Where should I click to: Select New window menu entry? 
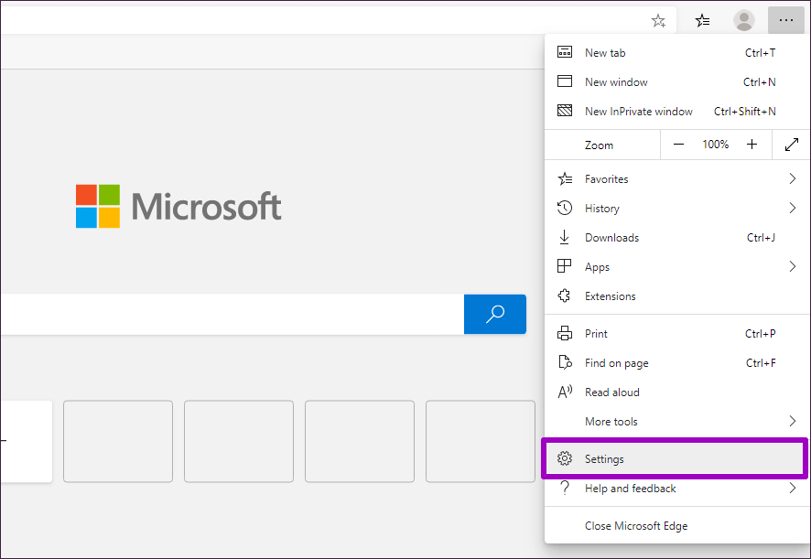click(677, 81)
